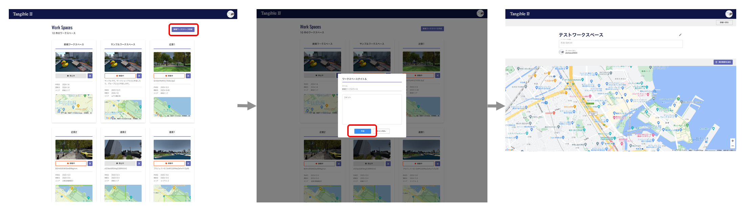Toggle 稼働中 status on サンプルワークスペース card
The height and width of the screenshot is (219, 743).
(120, 76)
